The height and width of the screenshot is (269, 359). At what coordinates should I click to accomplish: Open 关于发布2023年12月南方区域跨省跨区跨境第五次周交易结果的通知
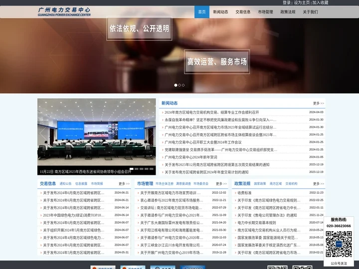coord(217,165)
